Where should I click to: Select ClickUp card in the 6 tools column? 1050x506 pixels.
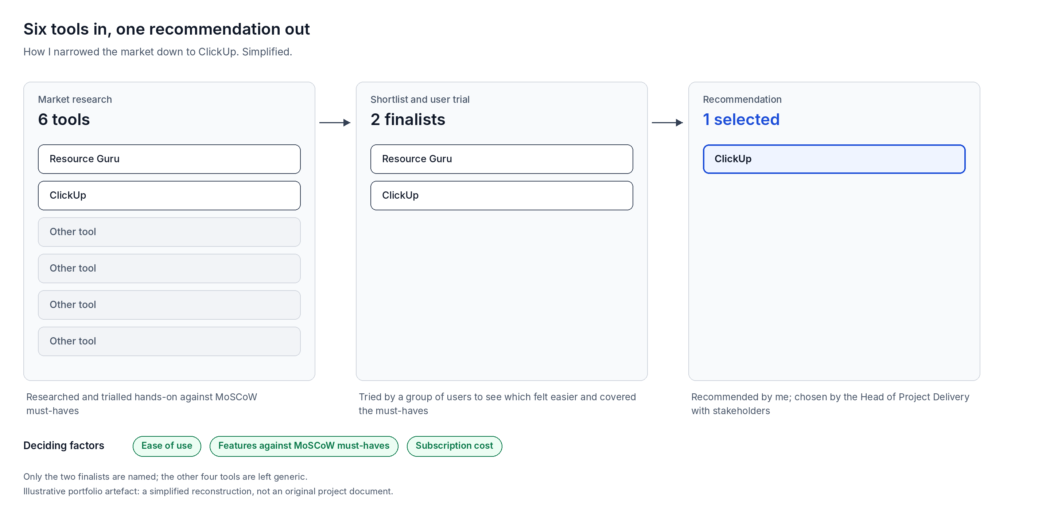click(x=169, y=195)
